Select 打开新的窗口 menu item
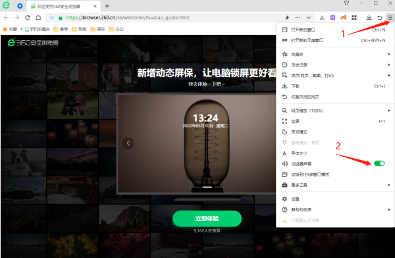Viewport: 395px width, 258px height. [x=335, y=30]
